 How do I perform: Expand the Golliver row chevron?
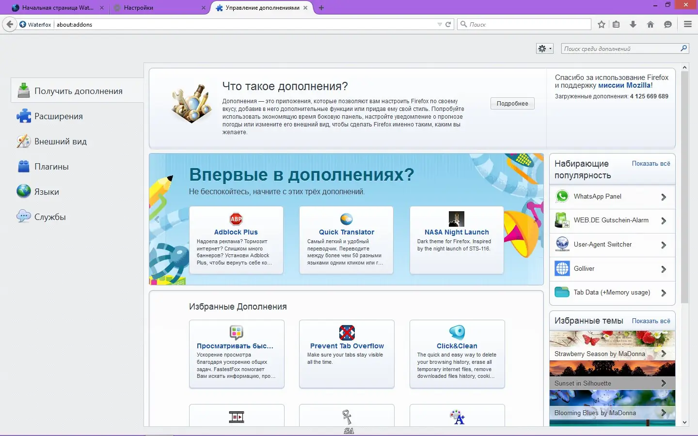click(664, 269)
